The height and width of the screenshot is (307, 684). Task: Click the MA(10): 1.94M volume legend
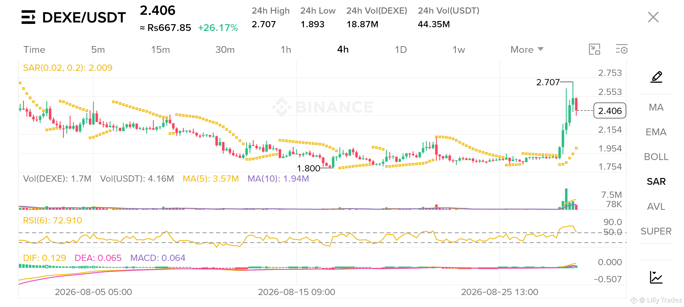pyautogui.click(x=278, y=179)
